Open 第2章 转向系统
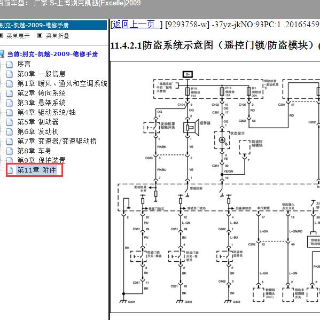This screenshot has width=320, height=320. (x=42, y=93)
